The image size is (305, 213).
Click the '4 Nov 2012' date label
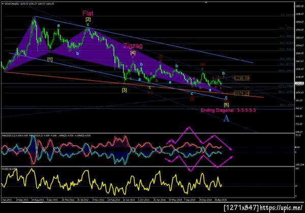coord(98,200)
